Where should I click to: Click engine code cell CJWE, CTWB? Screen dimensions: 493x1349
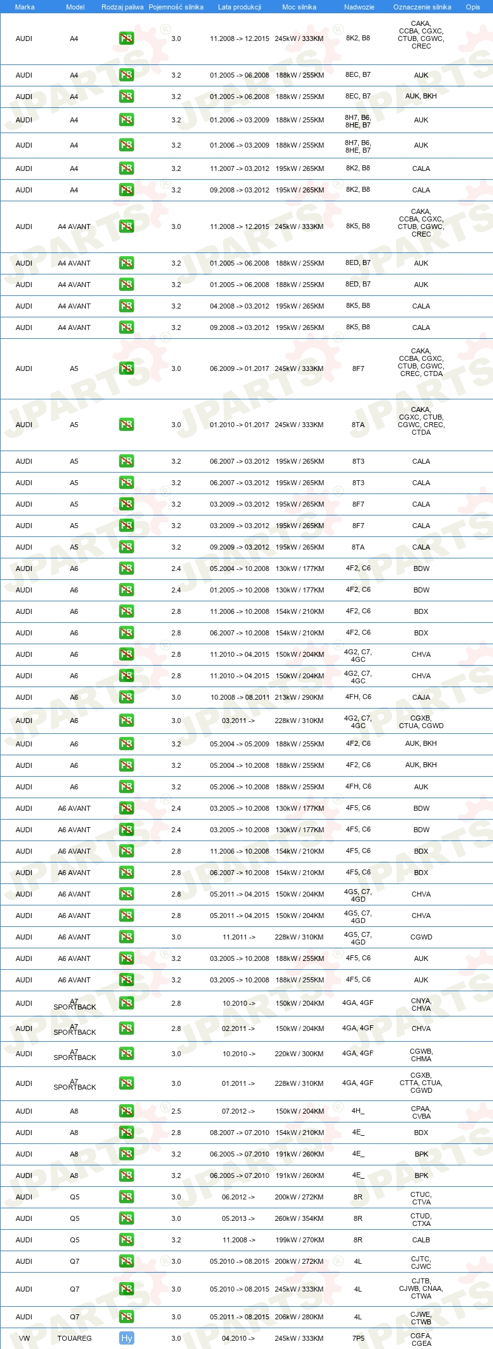421,1318
